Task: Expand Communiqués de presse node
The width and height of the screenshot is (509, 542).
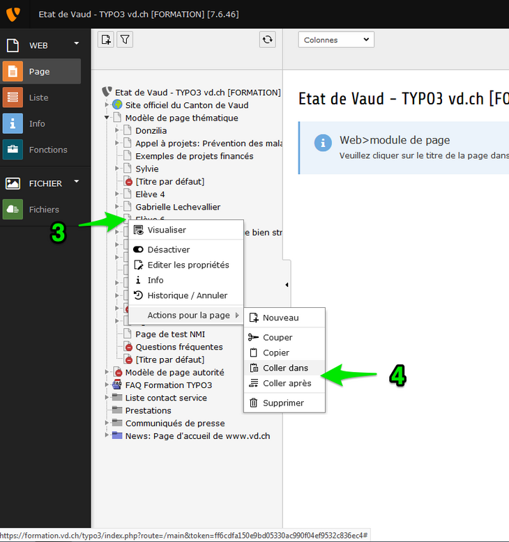Action: click(x=107, y=422)
